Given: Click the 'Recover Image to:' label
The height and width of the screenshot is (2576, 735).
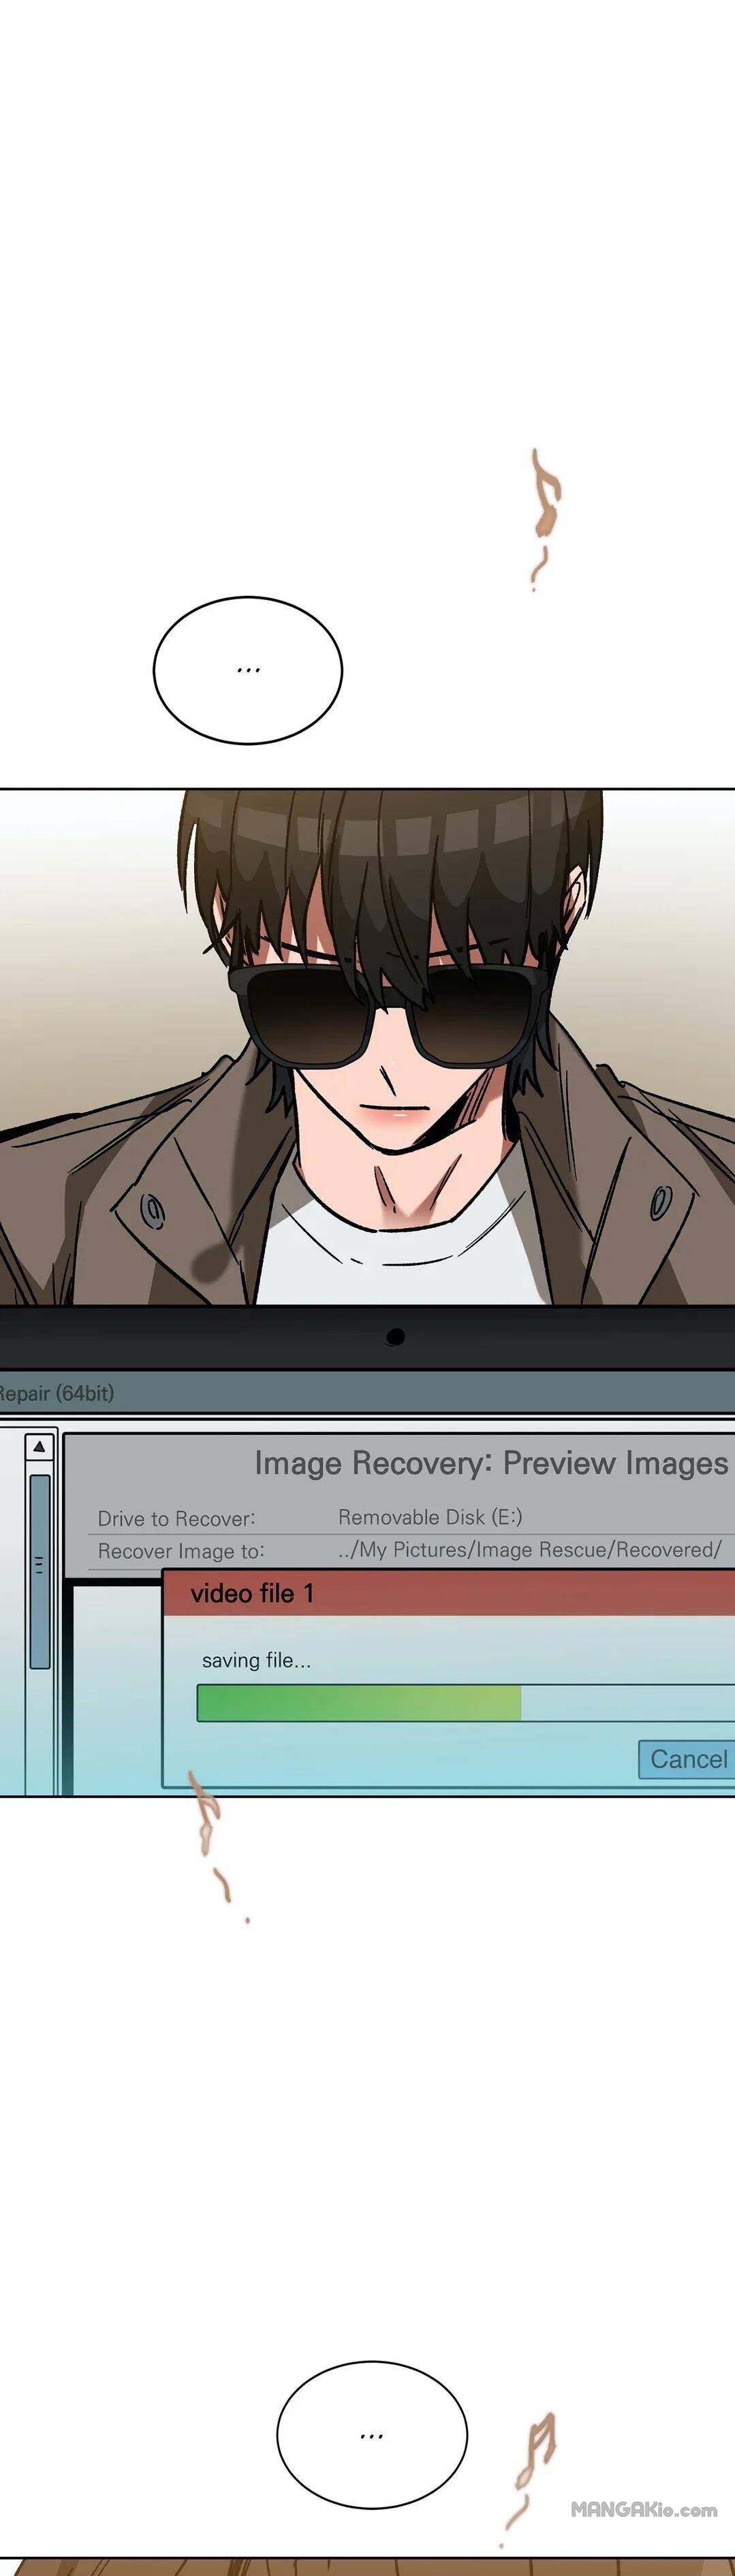Looking at the screenshot, I should pos(181,1551).
